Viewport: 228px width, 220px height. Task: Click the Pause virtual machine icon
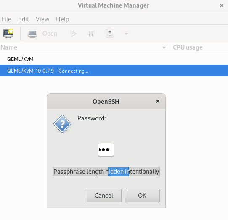pyautogui.click(x=92, y=34)
